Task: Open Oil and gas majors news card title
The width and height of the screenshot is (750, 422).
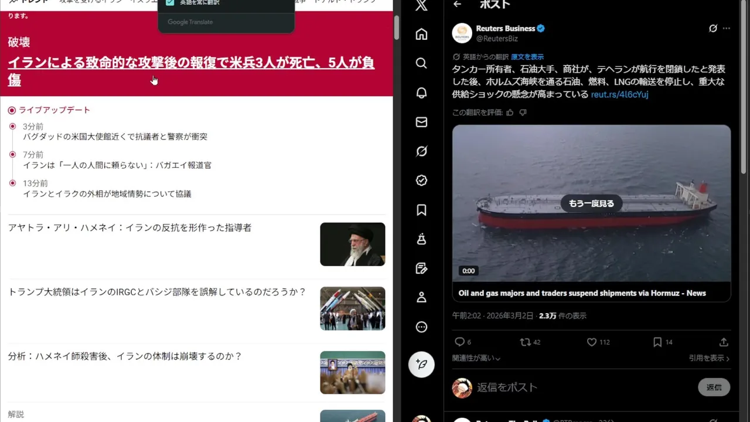Action: coord(582,293)
